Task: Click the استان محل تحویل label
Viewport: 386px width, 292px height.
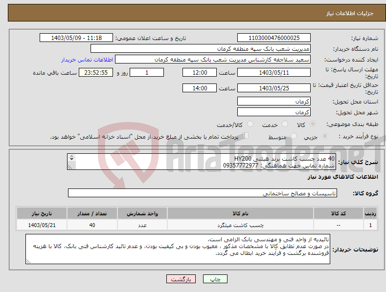Action: pos(356,102)
